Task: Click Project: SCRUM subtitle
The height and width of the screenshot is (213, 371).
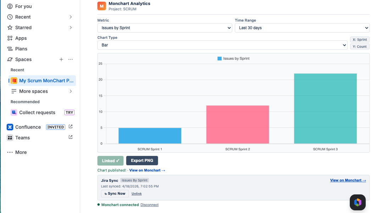Action: tap(123, 9)
